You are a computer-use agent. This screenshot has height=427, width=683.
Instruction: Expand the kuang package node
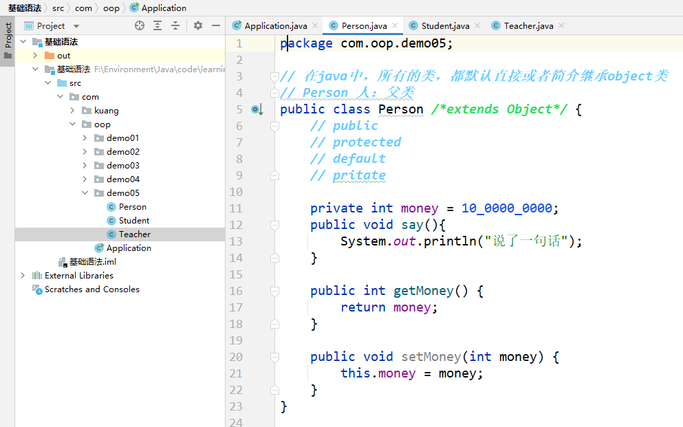(x=72, y=111)
